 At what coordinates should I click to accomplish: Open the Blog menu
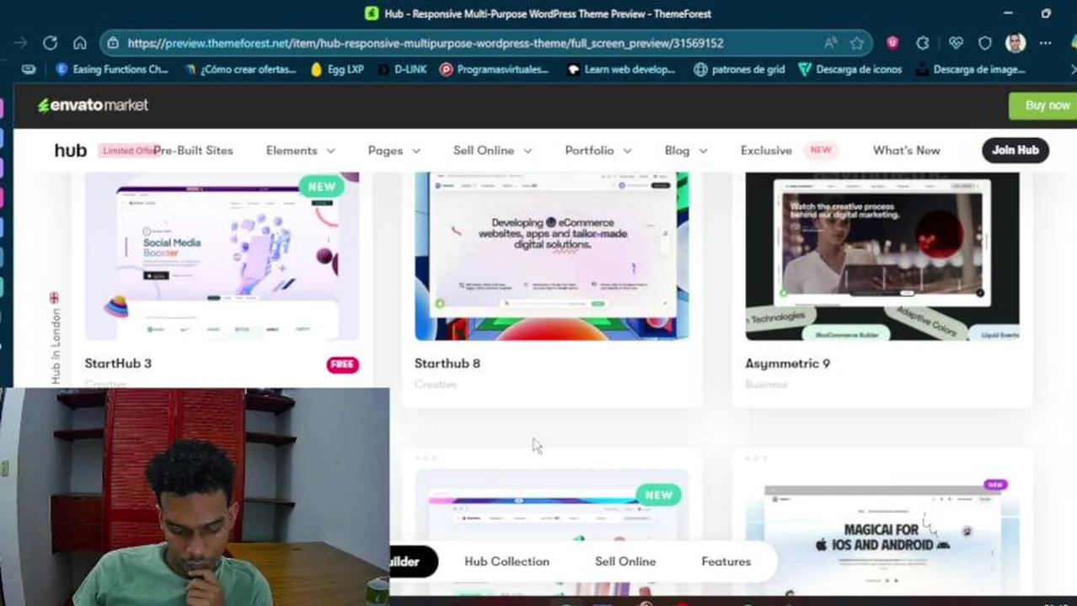(x=677, y=151)
